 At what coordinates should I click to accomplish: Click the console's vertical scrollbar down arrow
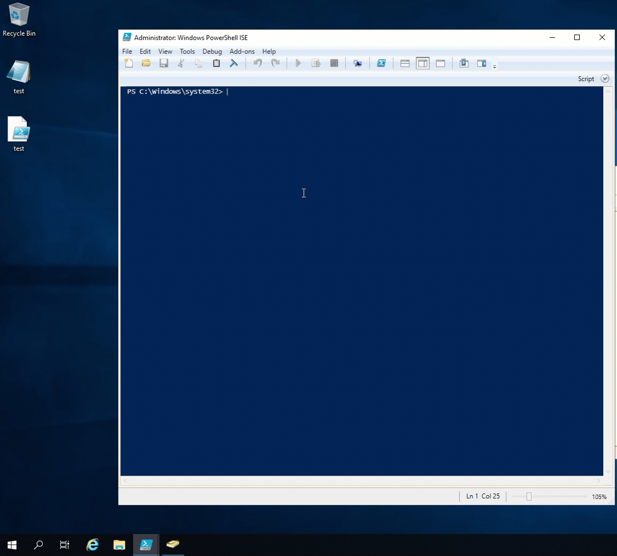608,472
